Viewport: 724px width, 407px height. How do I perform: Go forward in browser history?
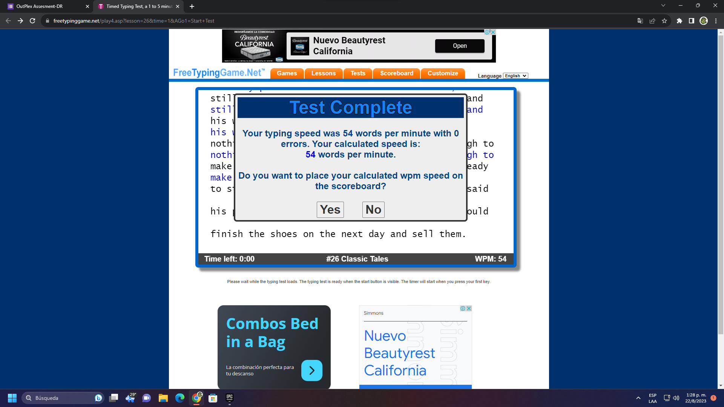20,21
